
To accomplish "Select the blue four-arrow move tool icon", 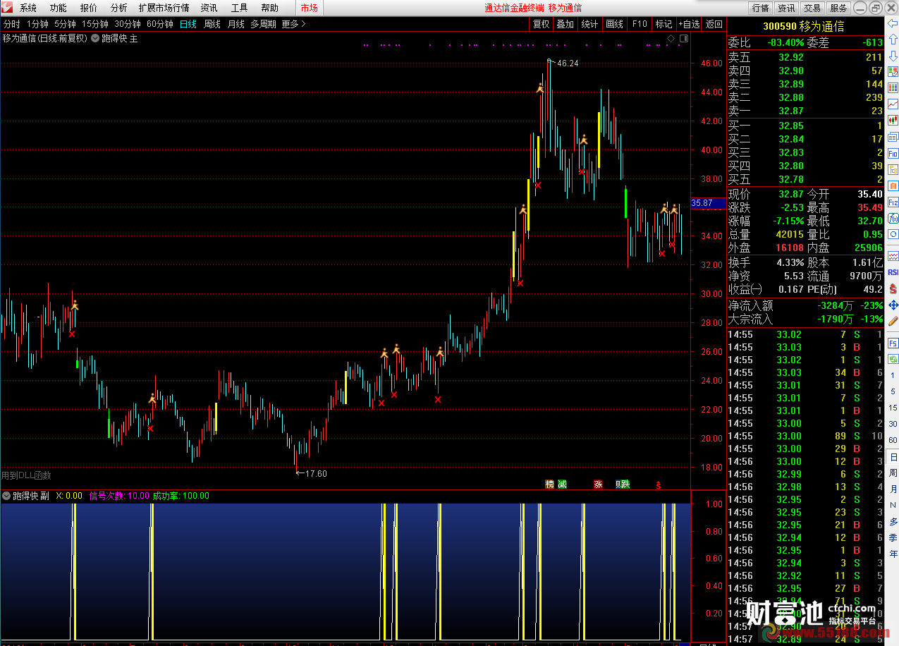I will click(x=893, y=305).
